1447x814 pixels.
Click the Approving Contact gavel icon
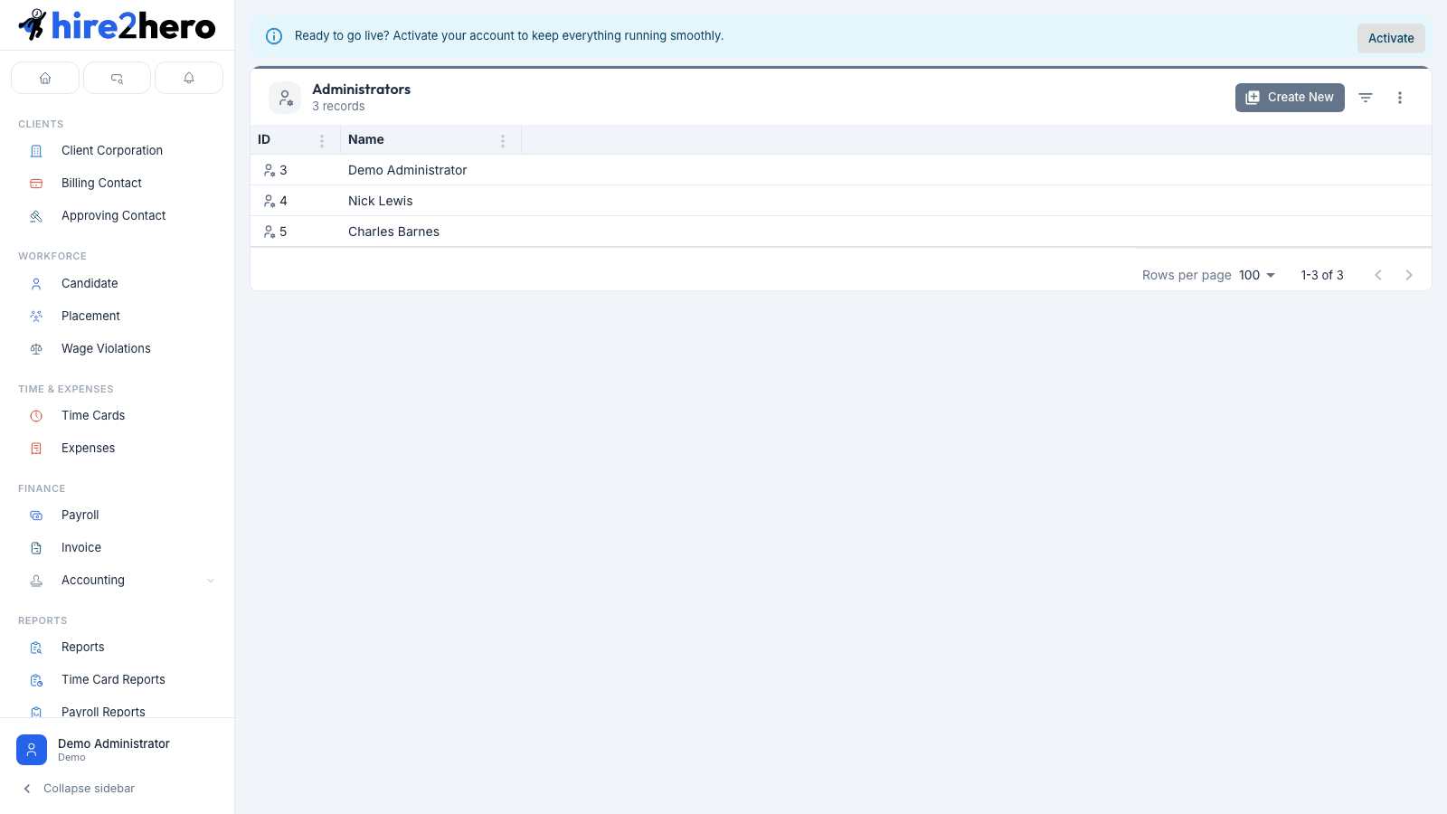36,216
